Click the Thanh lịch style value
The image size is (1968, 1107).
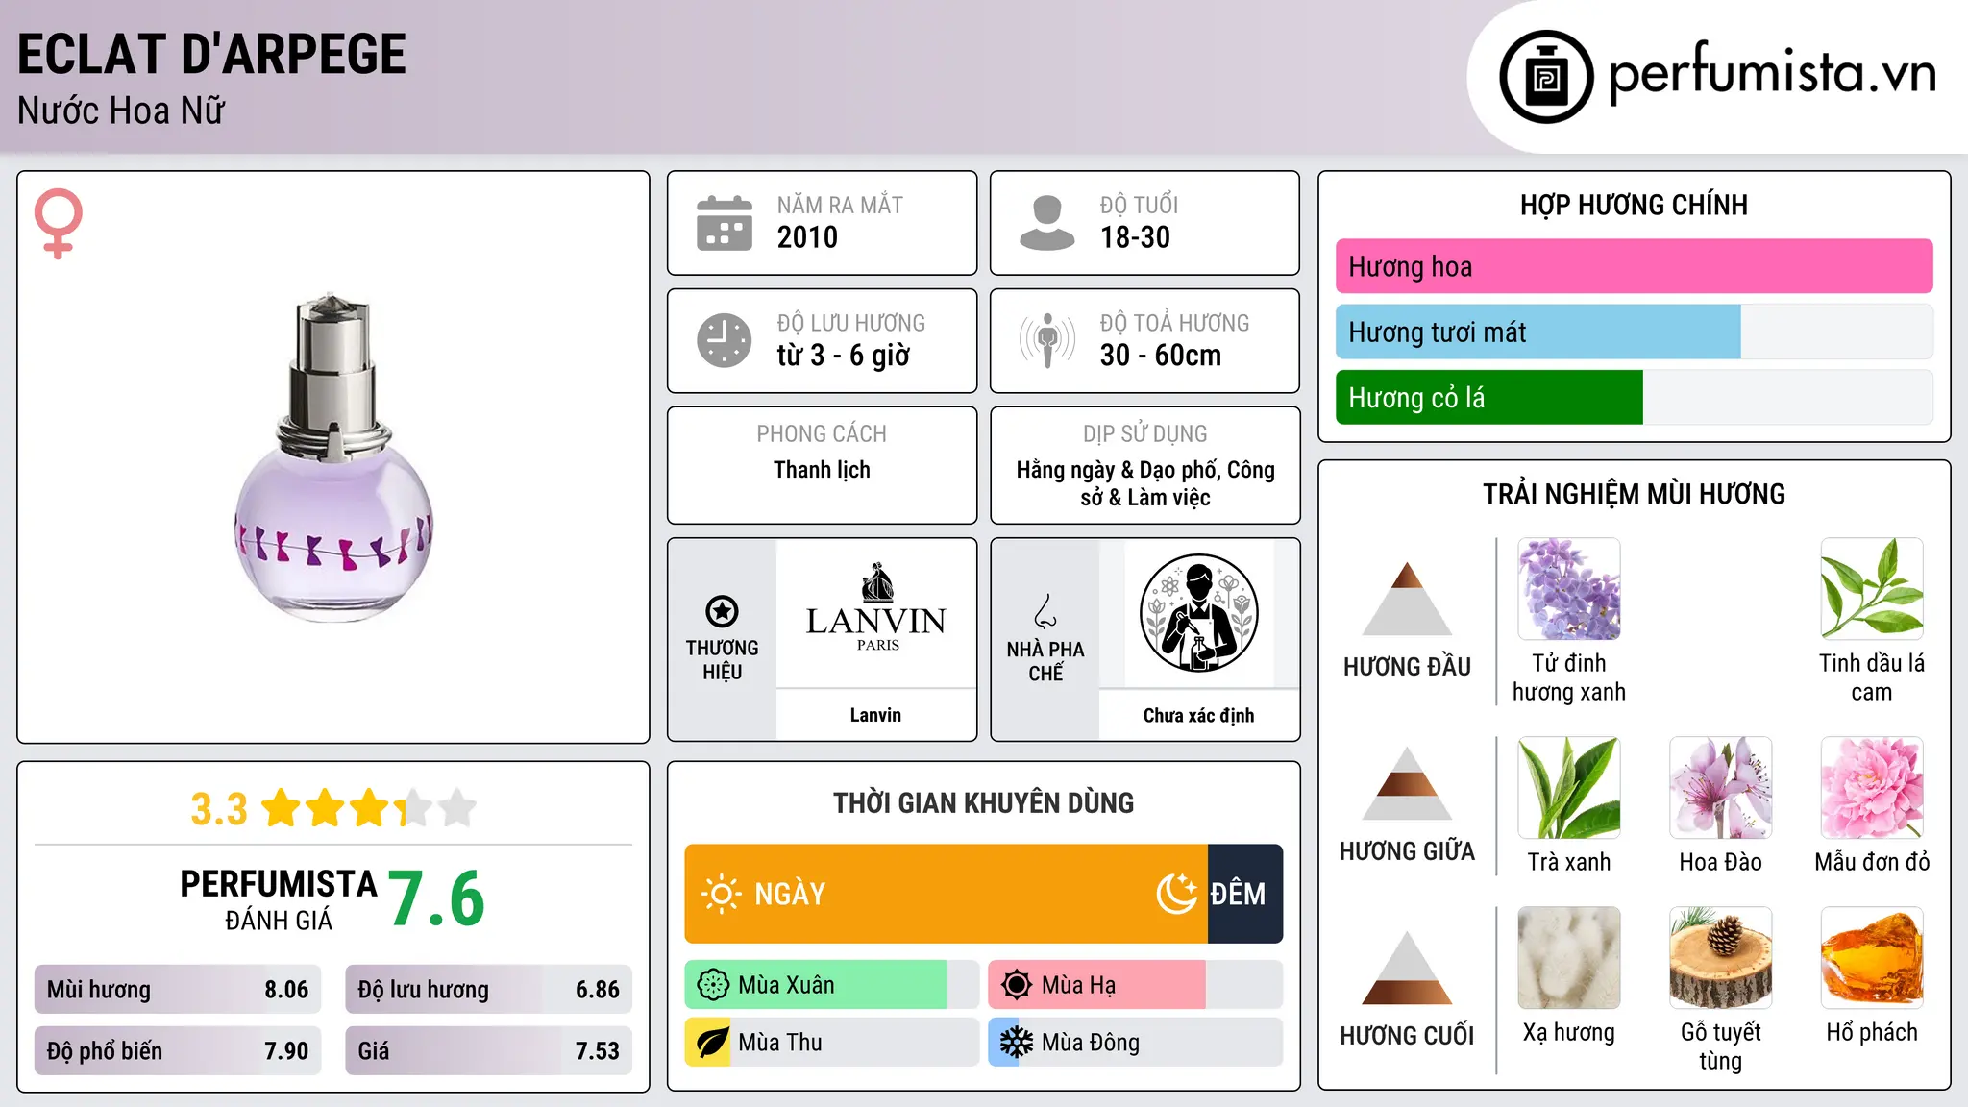[822, 470]
